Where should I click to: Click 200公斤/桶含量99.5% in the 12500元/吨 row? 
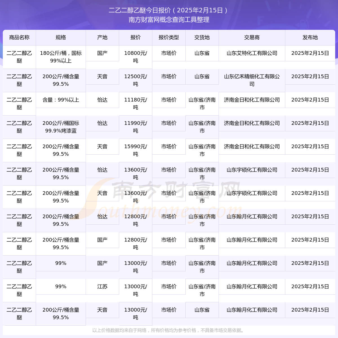61,80
